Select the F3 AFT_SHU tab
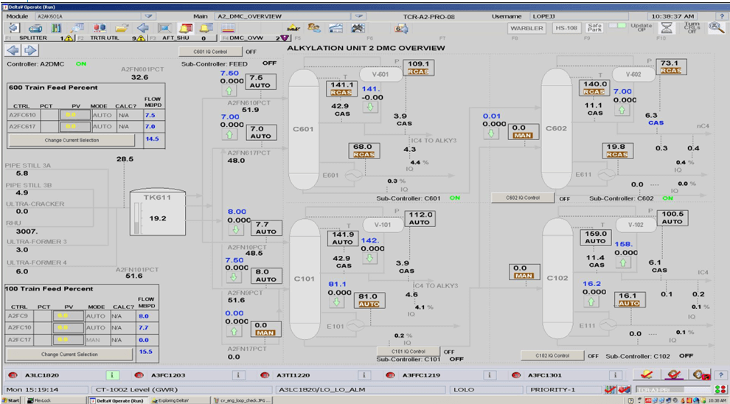Image resolution: width=730 pixels, height=404 pixels. click(x=184, y=38)
